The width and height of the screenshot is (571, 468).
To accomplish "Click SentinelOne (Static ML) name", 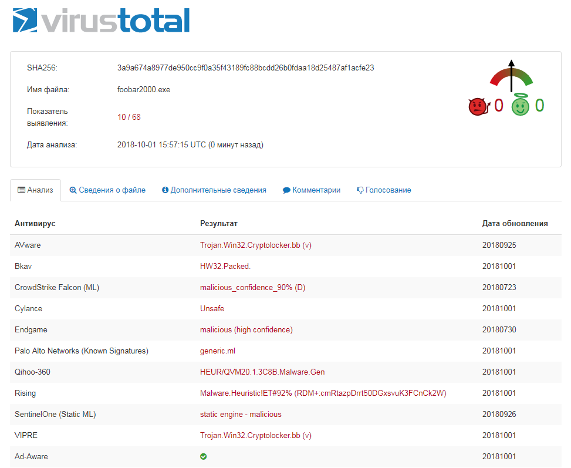I will tap(55, 414).
